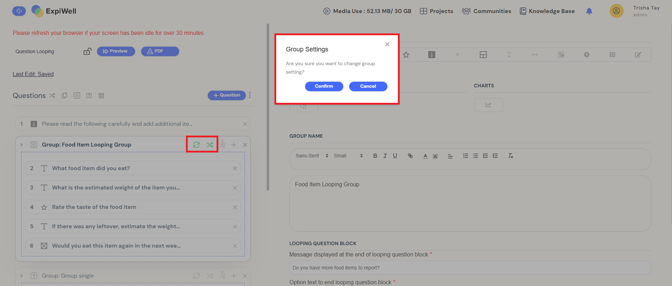Click the text color icon

click(425, 156)
